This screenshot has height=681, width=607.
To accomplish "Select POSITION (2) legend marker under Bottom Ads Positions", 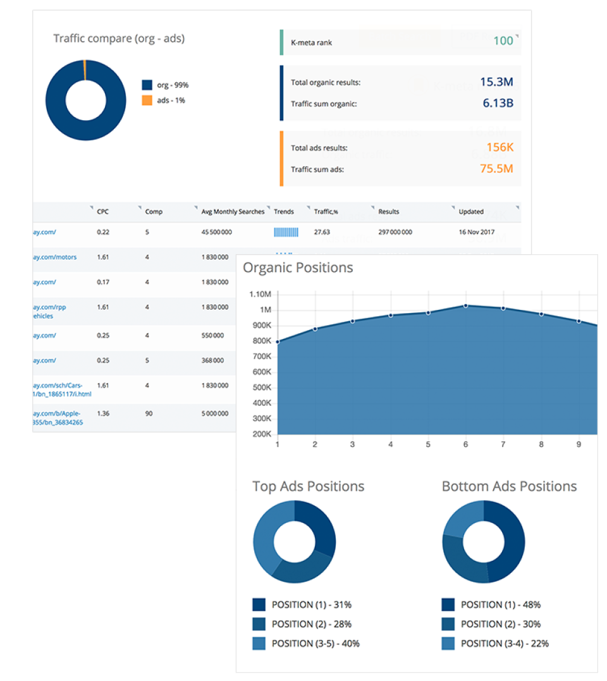I will [447, 624].
